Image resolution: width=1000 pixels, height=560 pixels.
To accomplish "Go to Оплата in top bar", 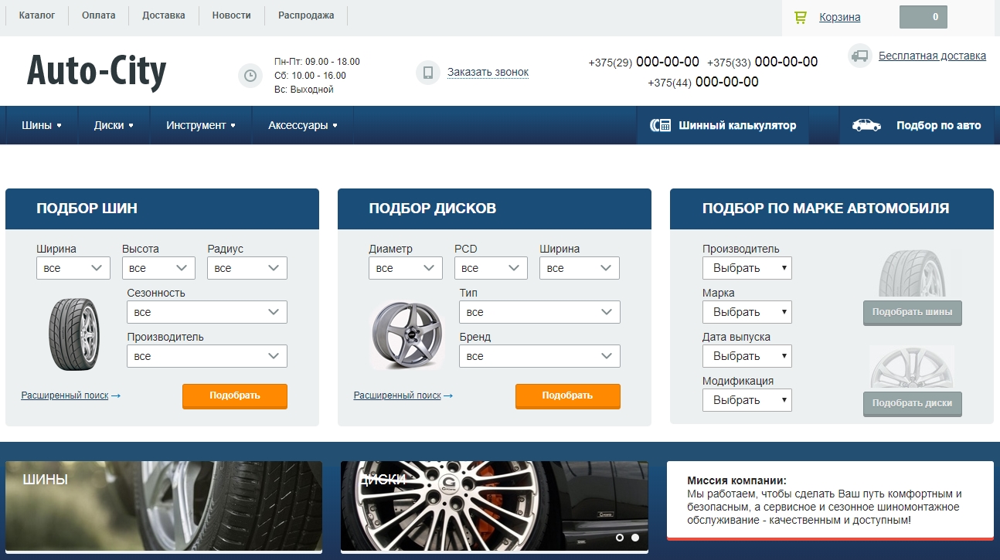I will coord(99,15).
